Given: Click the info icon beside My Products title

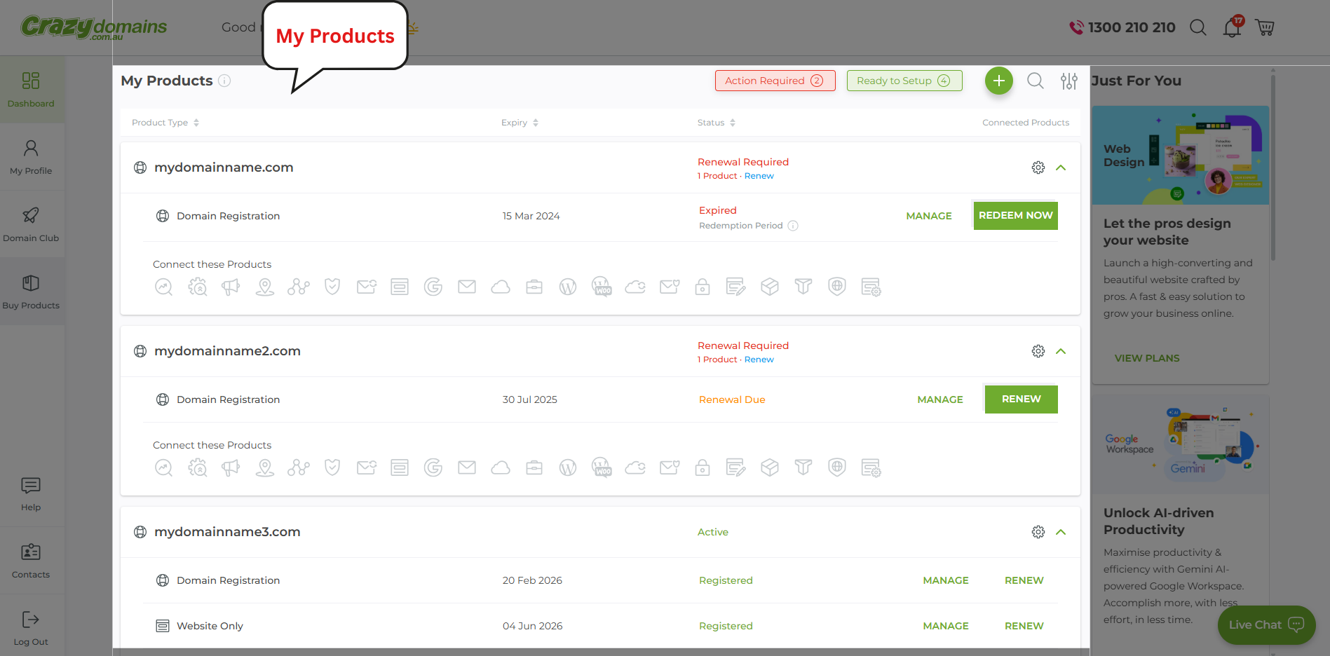Looking at the screenshot, I should (224, 81).
